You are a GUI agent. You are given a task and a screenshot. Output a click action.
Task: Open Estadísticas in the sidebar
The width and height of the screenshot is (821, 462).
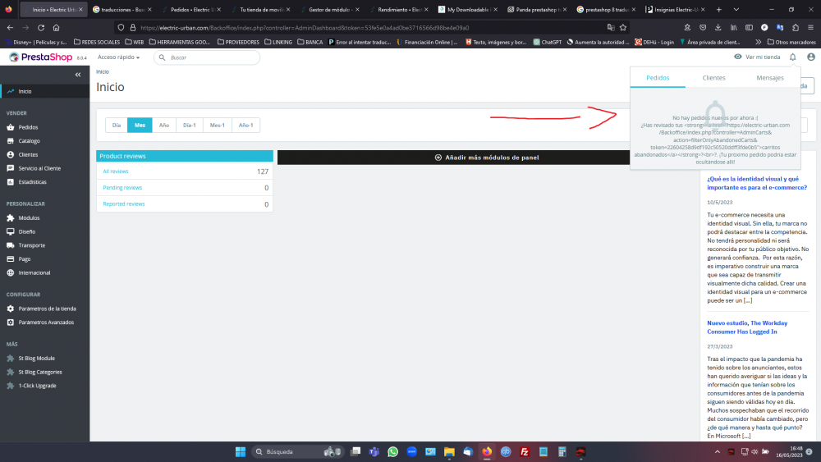[x=32, y=181]
